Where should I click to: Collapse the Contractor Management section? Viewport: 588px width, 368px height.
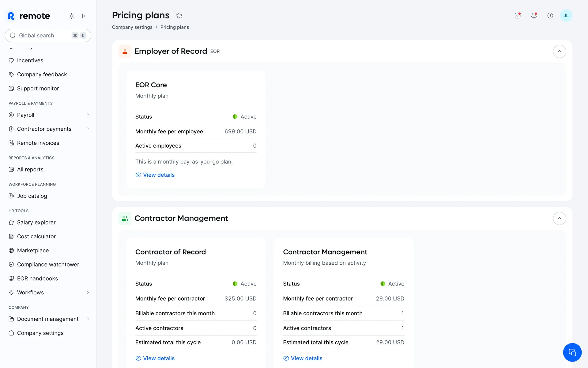coord(559,219)
